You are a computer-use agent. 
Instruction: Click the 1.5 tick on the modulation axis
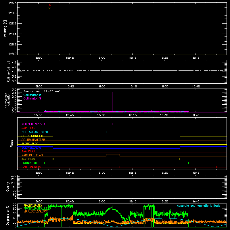point(14,101)
